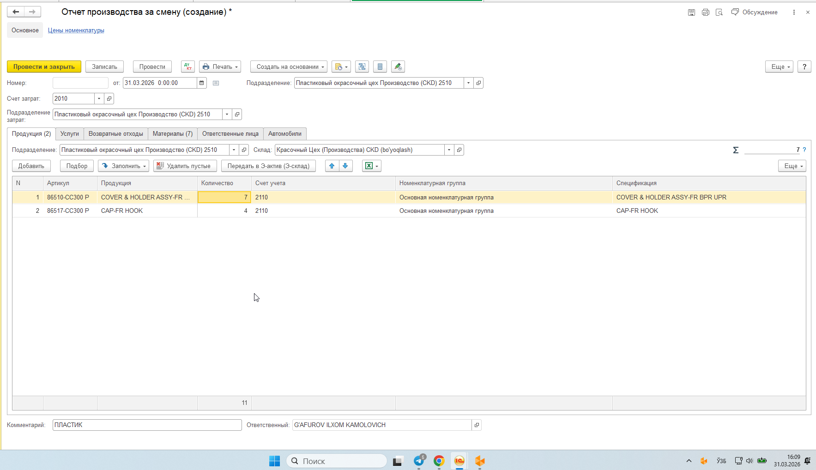Click the Добавить button
This screenshot has width=816, height=470.
tap(31, 166)
